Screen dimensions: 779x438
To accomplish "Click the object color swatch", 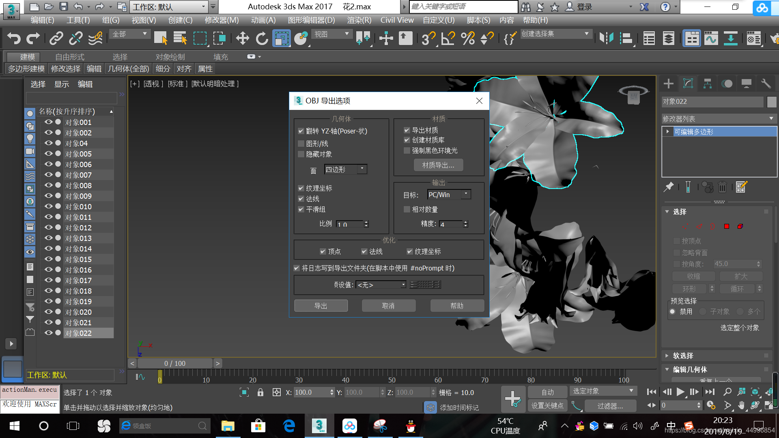I will click(x=772, y=101).
